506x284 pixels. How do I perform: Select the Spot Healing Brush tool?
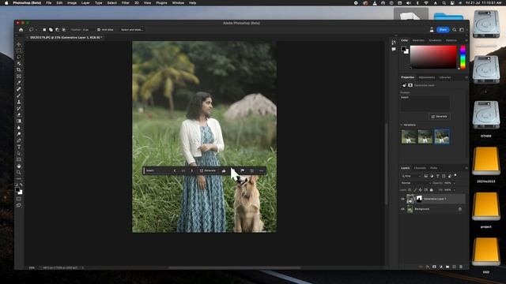[x=19, y=89]
